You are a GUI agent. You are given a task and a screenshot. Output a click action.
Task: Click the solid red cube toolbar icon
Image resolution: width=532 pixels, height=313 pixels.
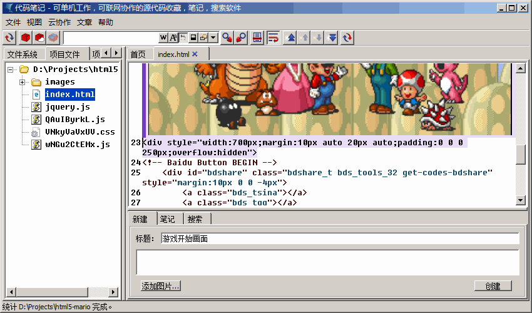26,38
